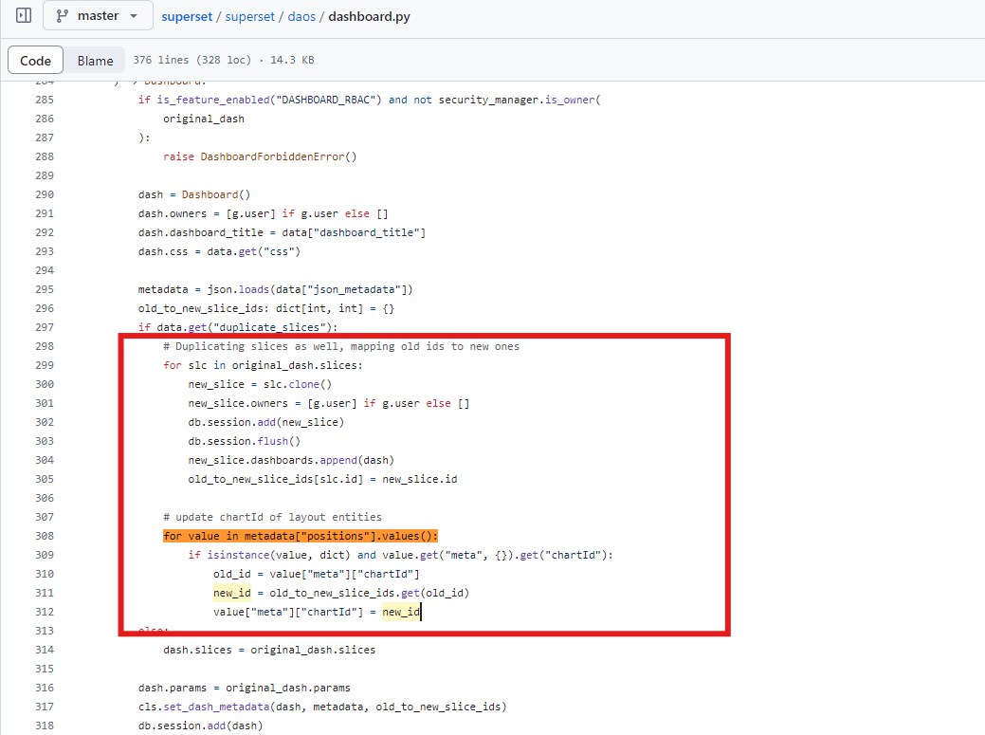Click the dash.slices assignment on line 314
Viewport: 985px width, 735px height.
click(x=269, y=650)
